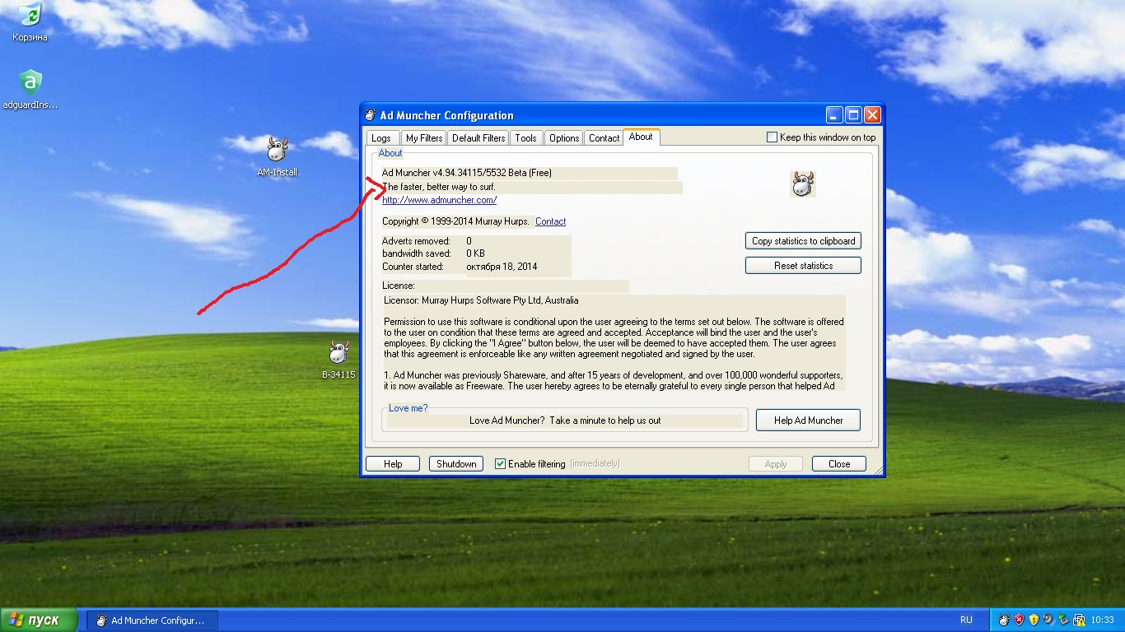Click the network connection warning tray icon
Viewport: 1125px width, 632px height.
(1078, 620)
